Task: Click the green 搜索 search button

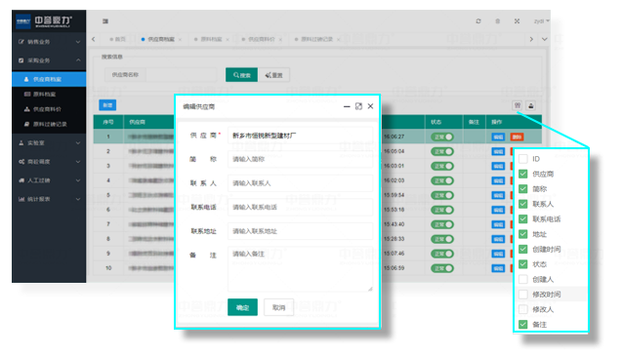Action: click(241, 75)
